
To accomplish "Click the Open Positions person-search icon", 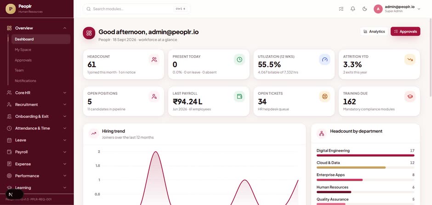I will point(154,97).
